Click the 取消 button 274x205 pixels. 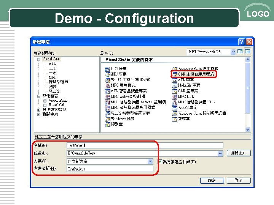[239, 181]
